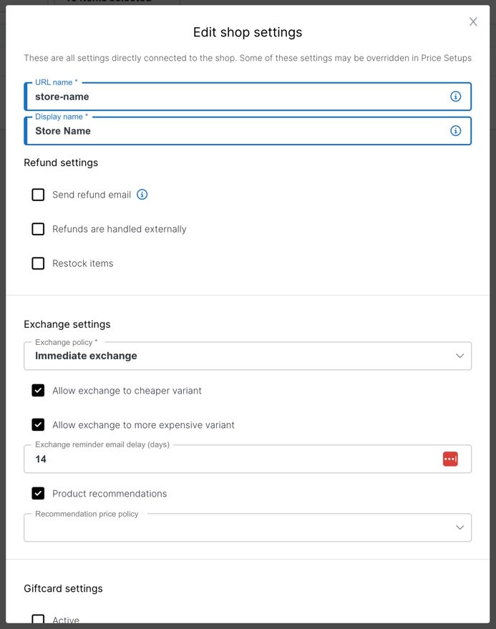Tick the Active checkbox under Giftcard settings

click(x=38, y=620)
